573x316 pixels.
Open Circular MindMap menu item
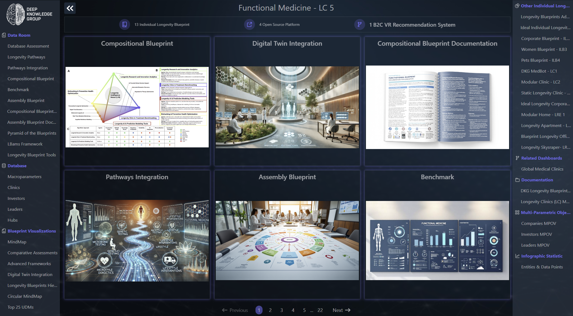pos(25,296)
